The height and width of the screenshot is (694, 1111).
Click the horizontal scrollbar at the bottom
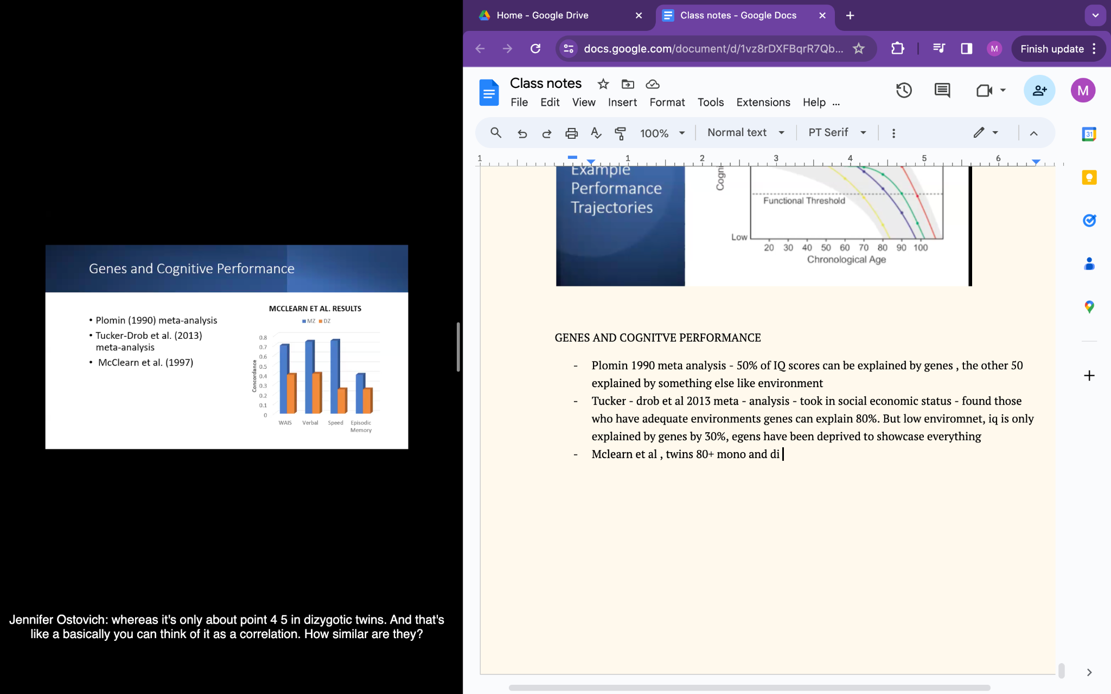[749, 687]
